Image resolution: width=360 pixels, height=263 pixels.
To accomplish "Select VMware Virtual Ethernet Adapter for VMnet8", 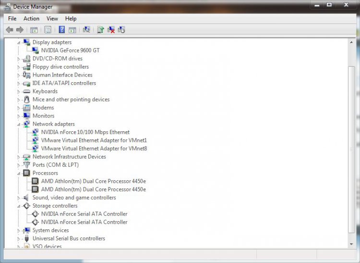I will [94, 149].
